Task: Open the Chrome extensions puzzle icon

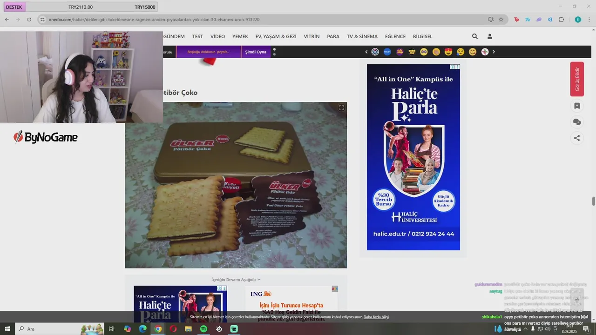Action: pyautogui.click(x=561, y=20)
